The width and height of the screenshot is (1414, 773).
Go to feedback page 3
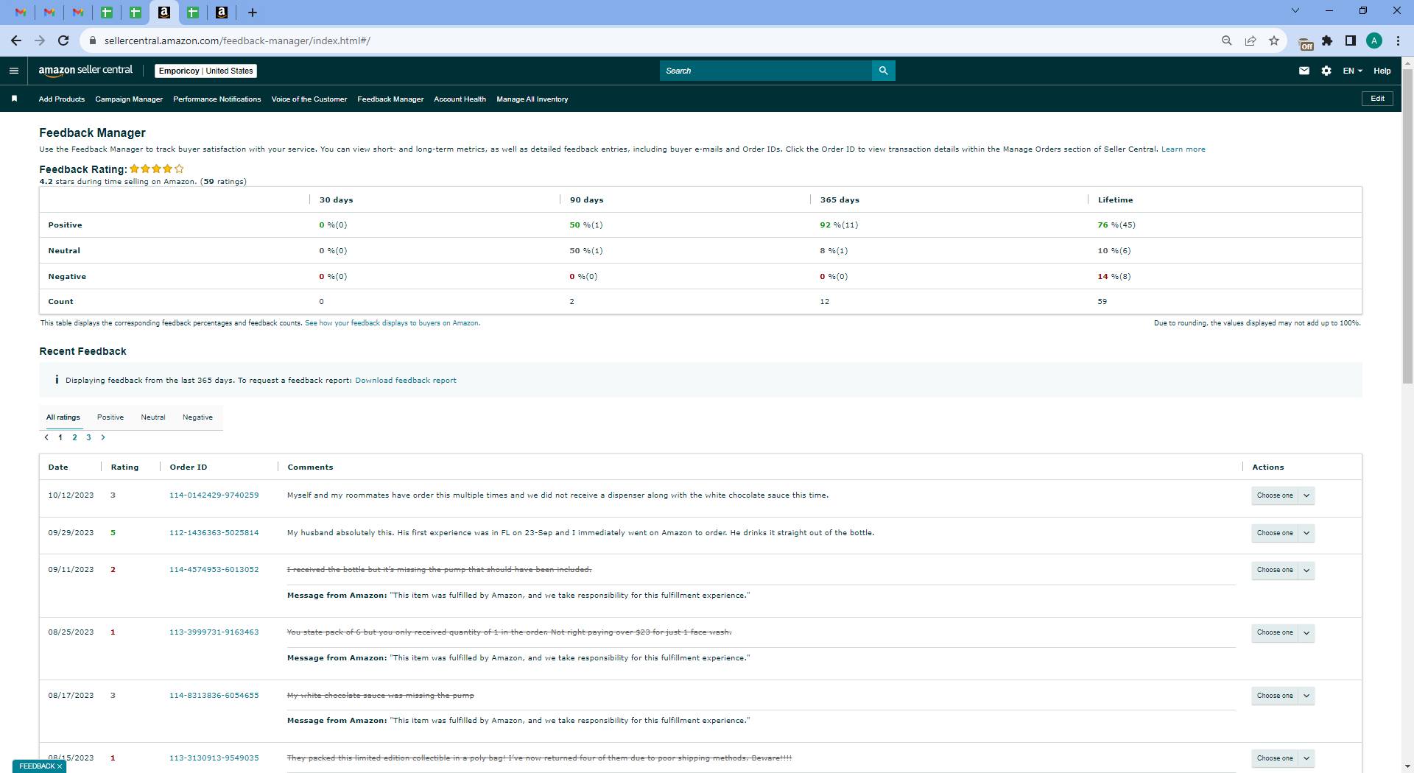pos(88,437)
